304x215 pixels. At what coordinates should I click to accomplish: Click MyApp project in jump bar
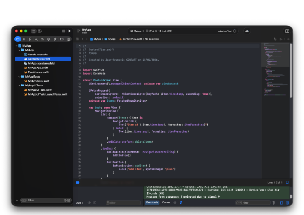(x=96, y=39)
